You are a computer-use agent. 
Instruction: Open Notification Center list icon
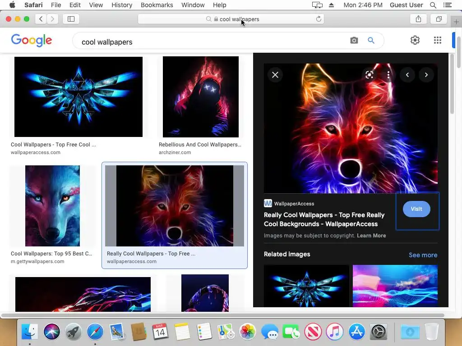click(x=447, y=5)
